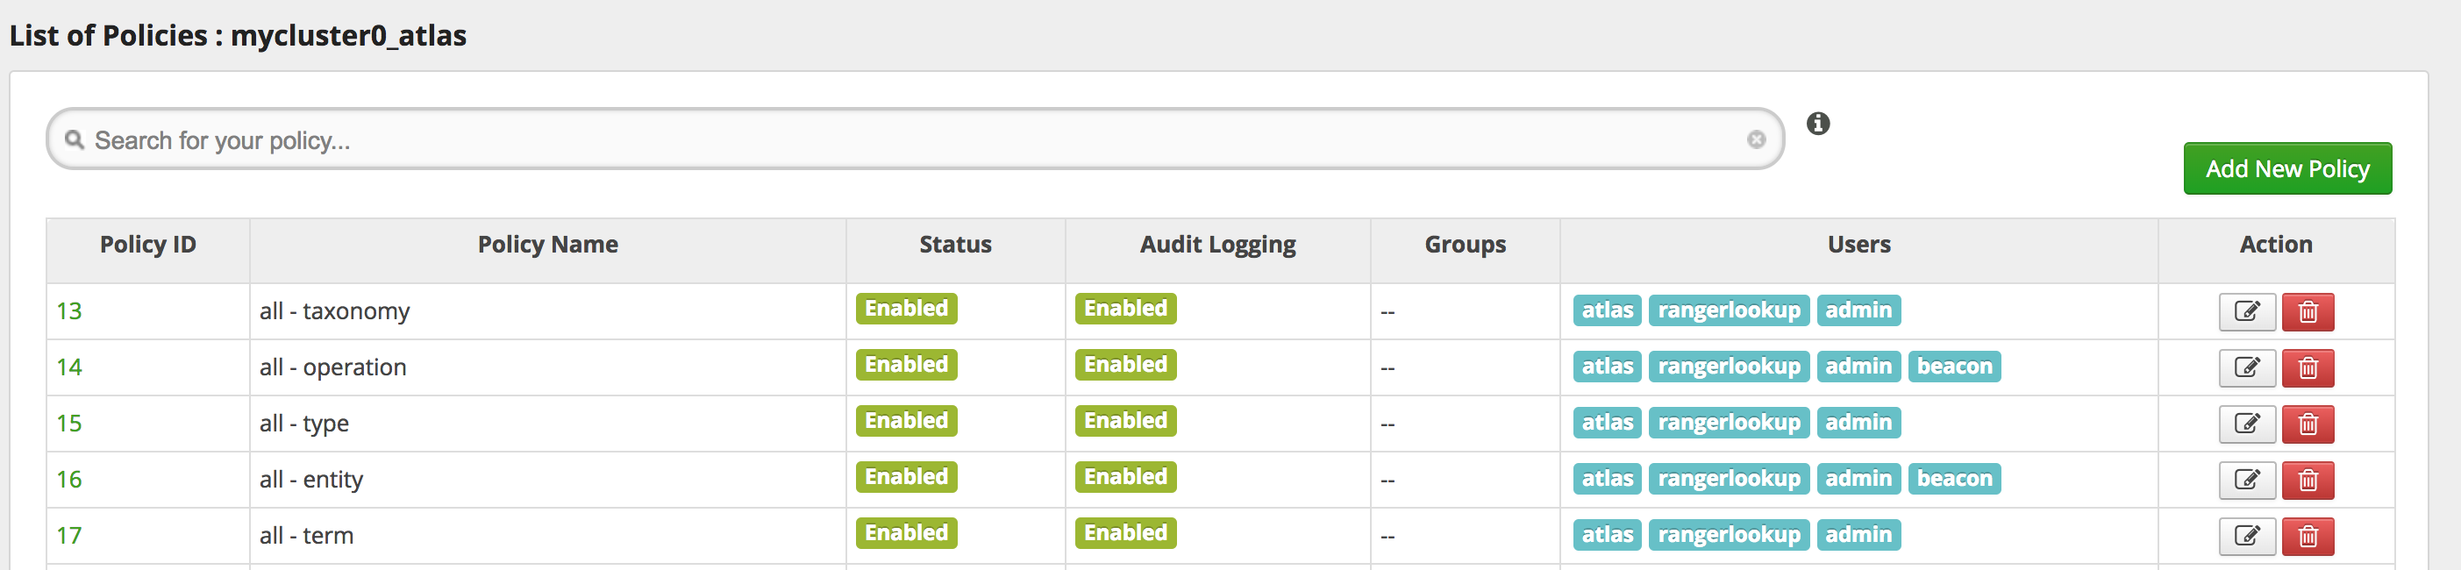Click admin tag in the taxonomy row

(1858, 310)
